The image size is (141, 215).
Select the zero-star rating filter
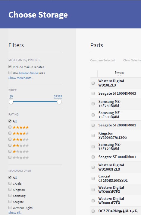click(x=10, y=157)
